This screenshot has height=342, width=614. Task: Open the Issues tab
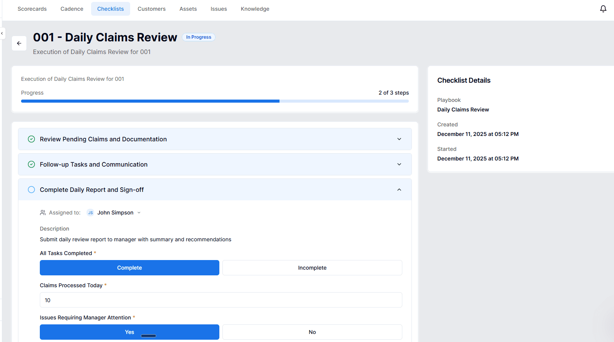(x=219, y=9)
